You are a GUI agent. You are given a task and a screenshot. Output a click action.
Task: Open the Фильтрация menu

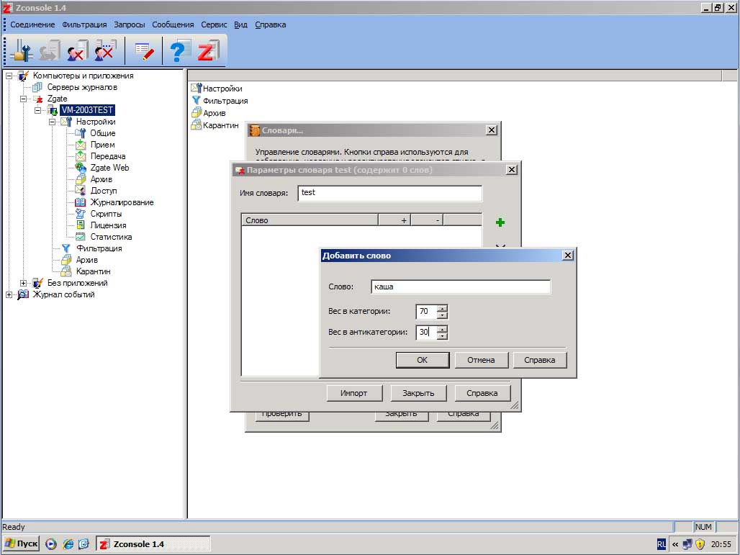pos(84,24)
